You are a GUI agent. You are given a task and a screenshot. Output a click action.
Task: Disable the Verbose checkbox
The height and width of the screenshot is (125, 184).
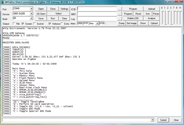50,24
